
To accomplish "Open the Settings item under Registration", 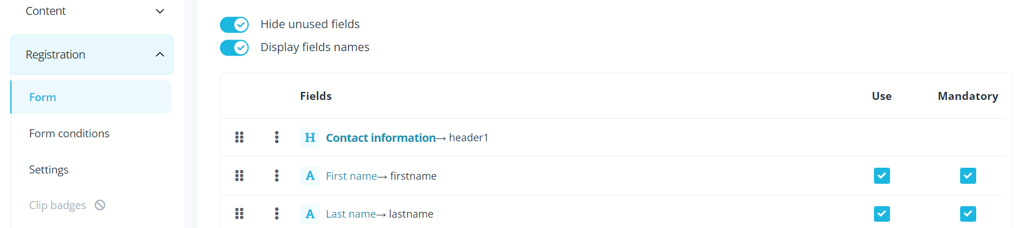I will coord(49,169).
